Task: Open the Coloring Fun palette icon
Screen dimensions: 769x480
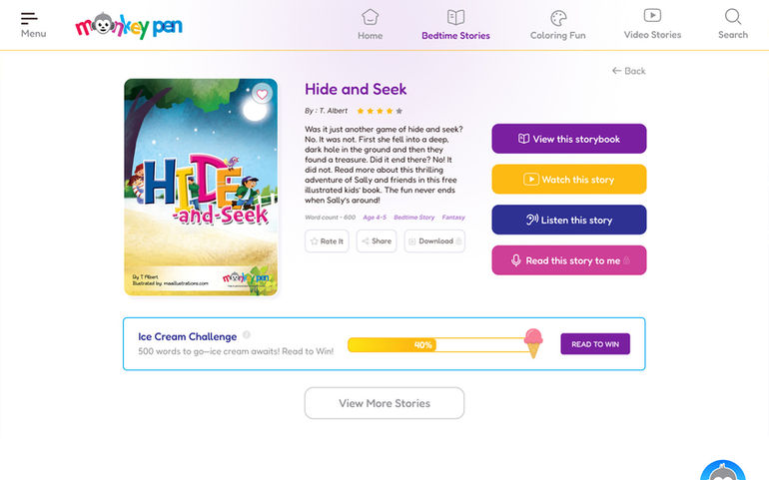Action: (x=558, y=18)
